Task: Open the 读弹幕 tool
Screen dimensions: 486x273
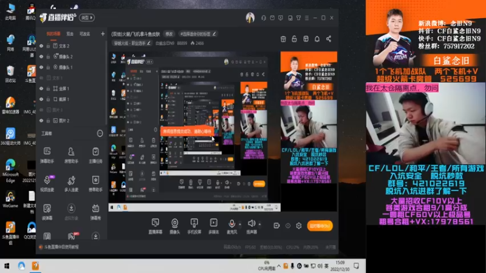Action: click(47, 211)
